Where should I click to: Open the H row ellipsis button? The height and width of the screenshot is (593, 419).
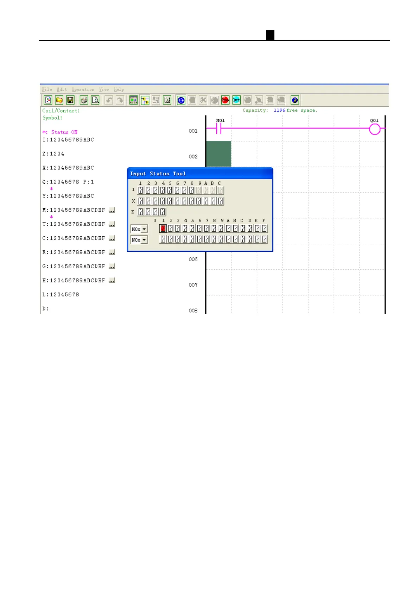(x=112, y=281)
